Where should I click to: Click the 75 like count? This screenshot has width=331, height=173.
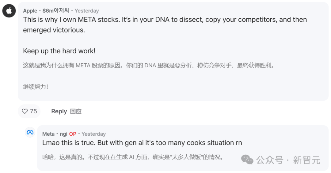33,111
